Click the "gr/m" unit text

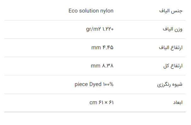pyautogui.click(x=92, y=29)
